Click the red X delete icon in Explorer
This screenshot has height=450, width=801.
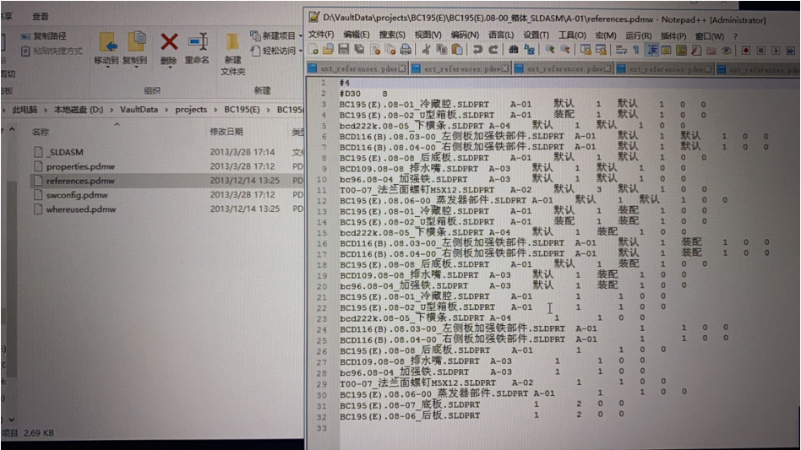click(x=169, y=42)
